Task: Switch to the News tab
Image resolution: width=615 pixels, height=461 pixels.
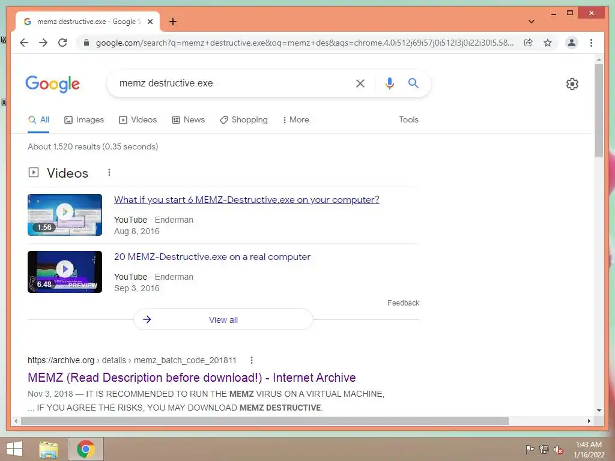Action: [188, 120]
